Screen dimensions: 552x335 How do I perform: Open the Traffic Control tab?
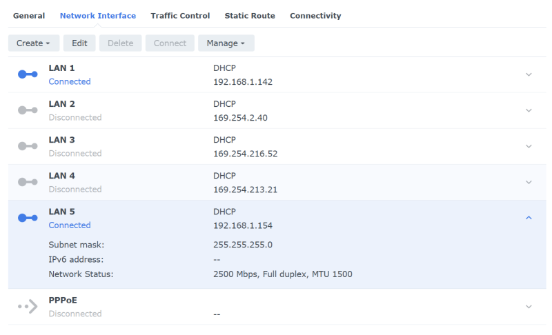(x=180, y=16)
